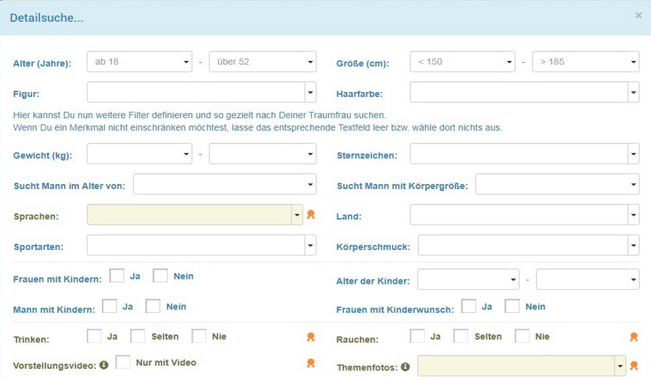
Task: Check Nein for Mann mit Kindern
Action: point(153,306)
